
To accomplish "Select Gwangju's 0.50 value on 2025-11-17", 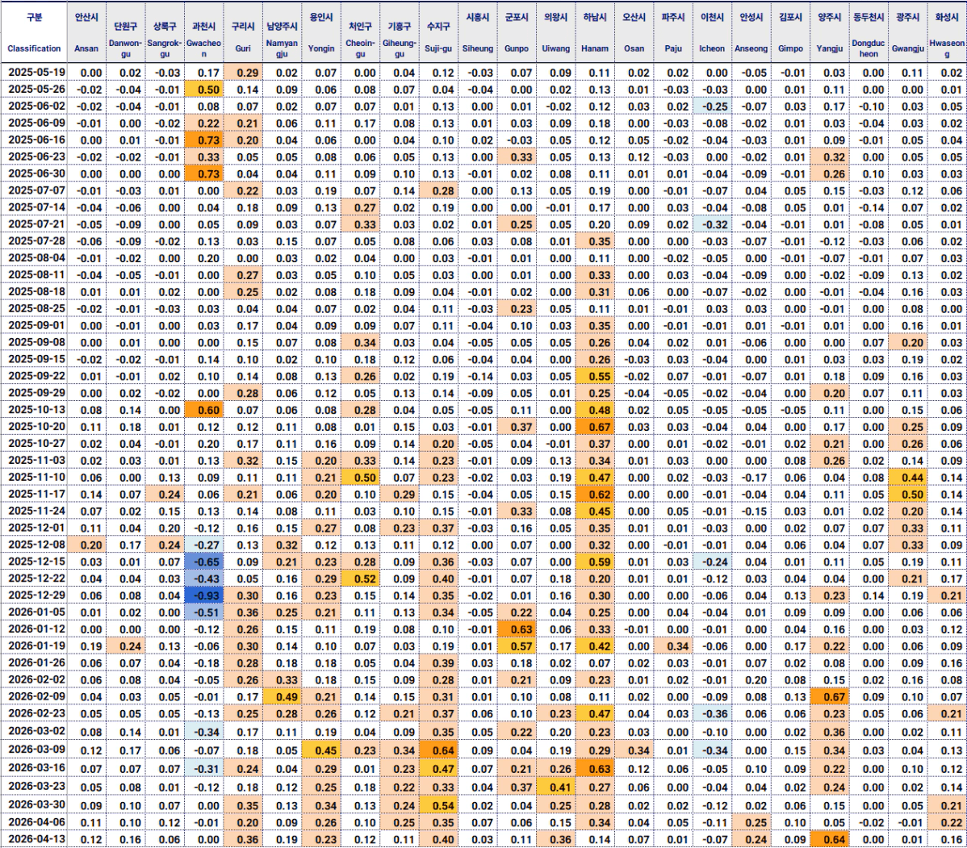I will (x=908, y=495).
